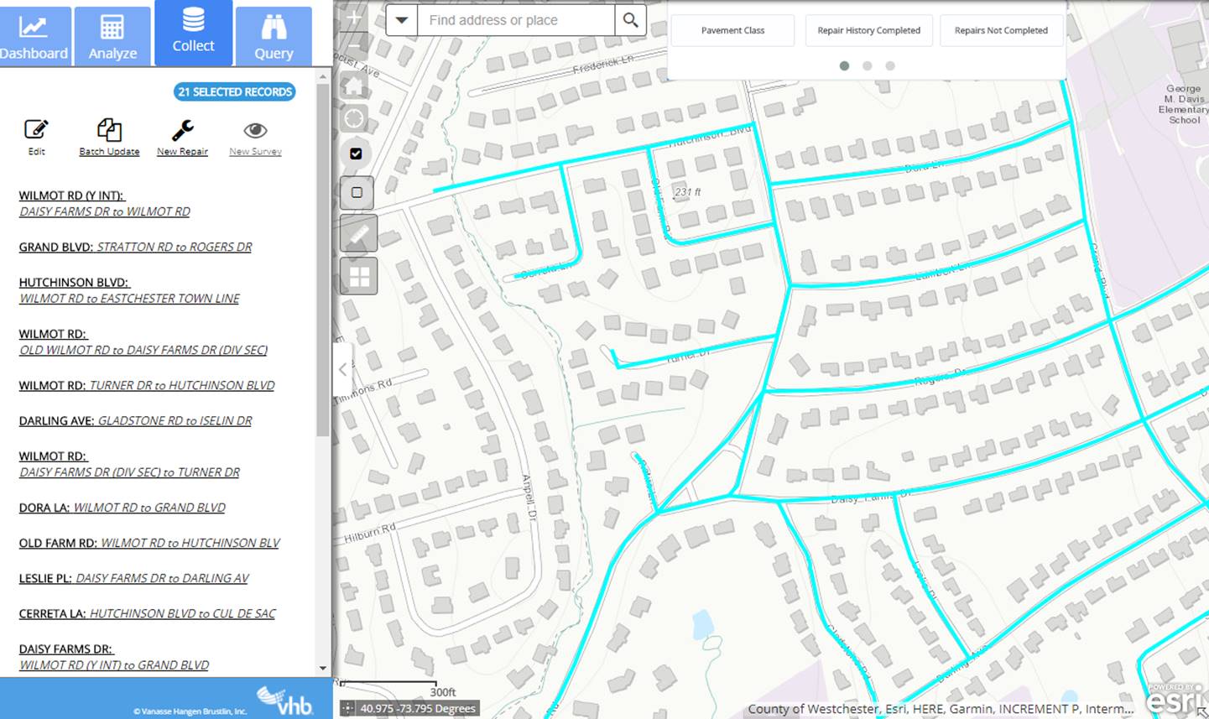
Task: Open the measure ruler tool
Action: coord(358,234)
